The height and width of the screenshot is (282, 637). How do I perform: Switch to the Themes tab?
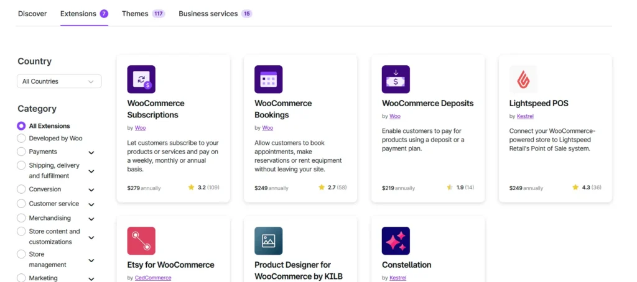click(143, 14)
